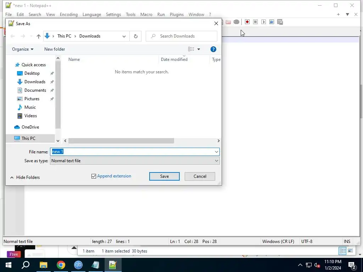Screen dimensions: 363x272
Task: Select Music in navigation pane
Action: (30, 107)
